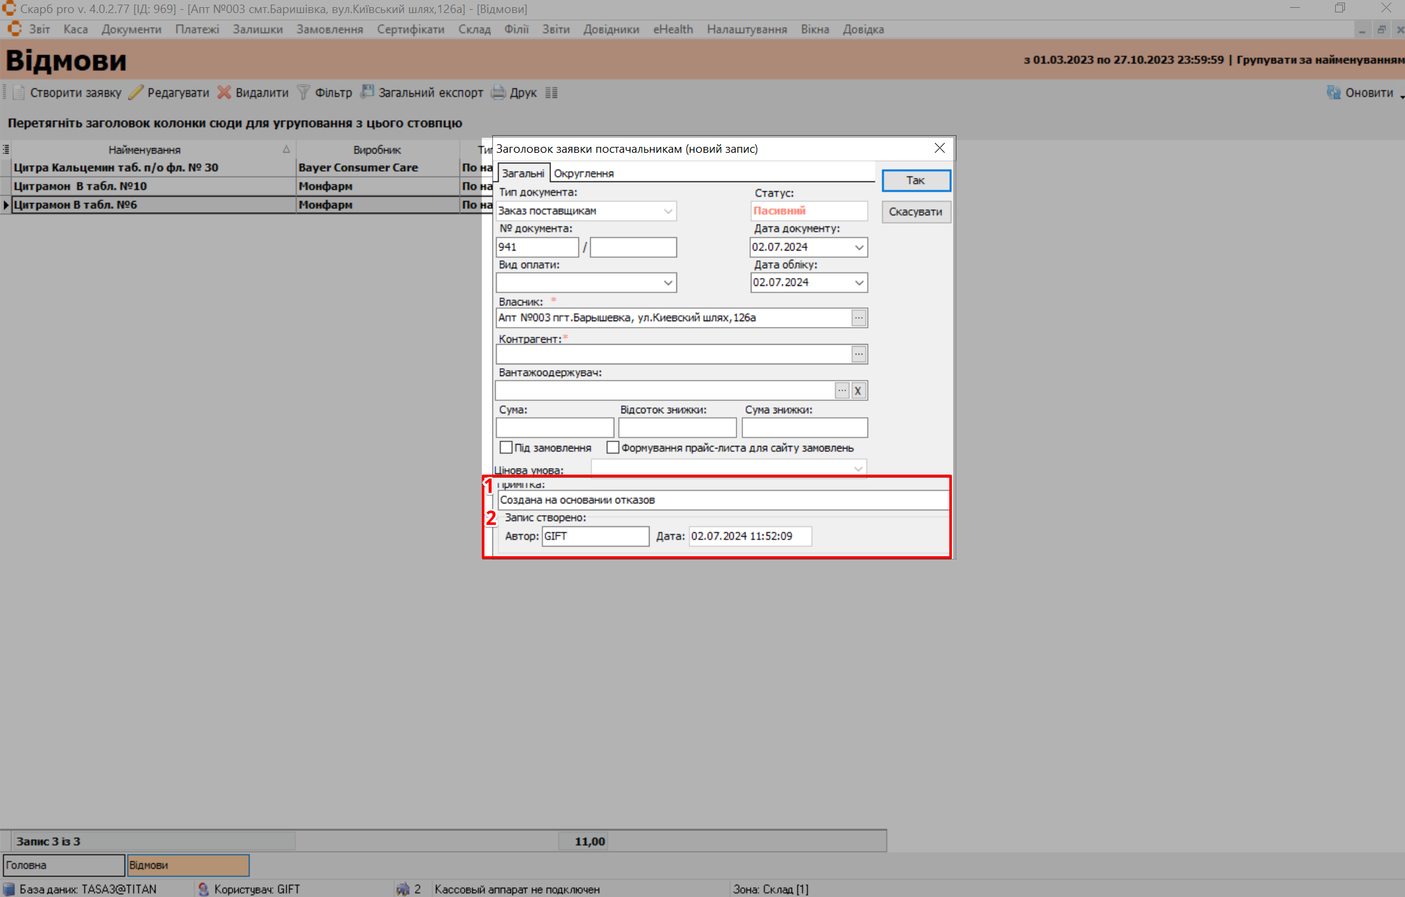Click the column layout icon beside Друк
The height and width of the screenshot is (897, 1405).
click(552, 93)
